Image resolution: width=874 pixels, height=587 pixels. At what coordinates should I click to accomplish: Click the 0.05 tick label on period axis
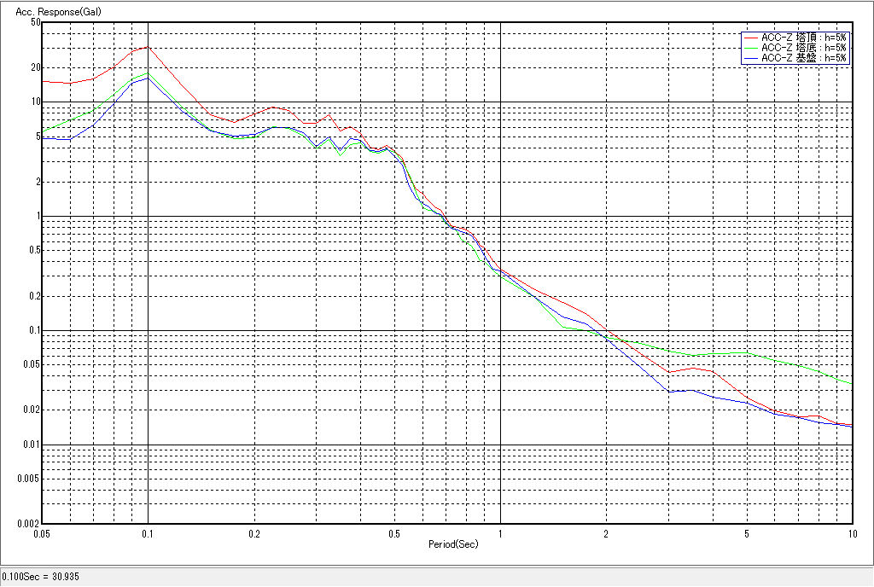point(42,534)
